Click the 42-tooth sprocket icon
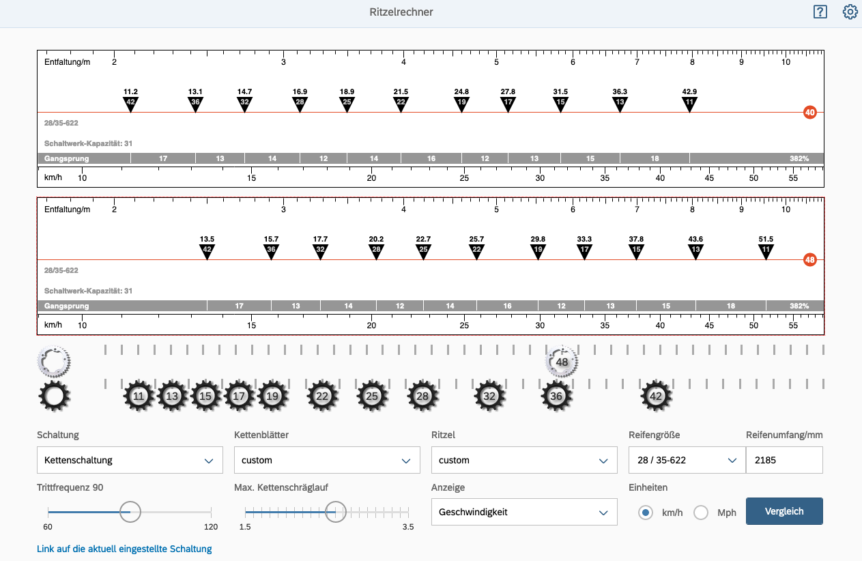This screenshot has width=862, height=561. pos(657,396)
